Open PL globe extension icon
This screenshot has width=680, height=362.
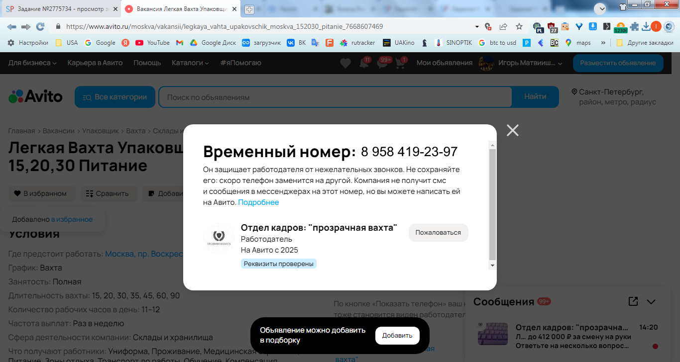[x=538, y=27]
